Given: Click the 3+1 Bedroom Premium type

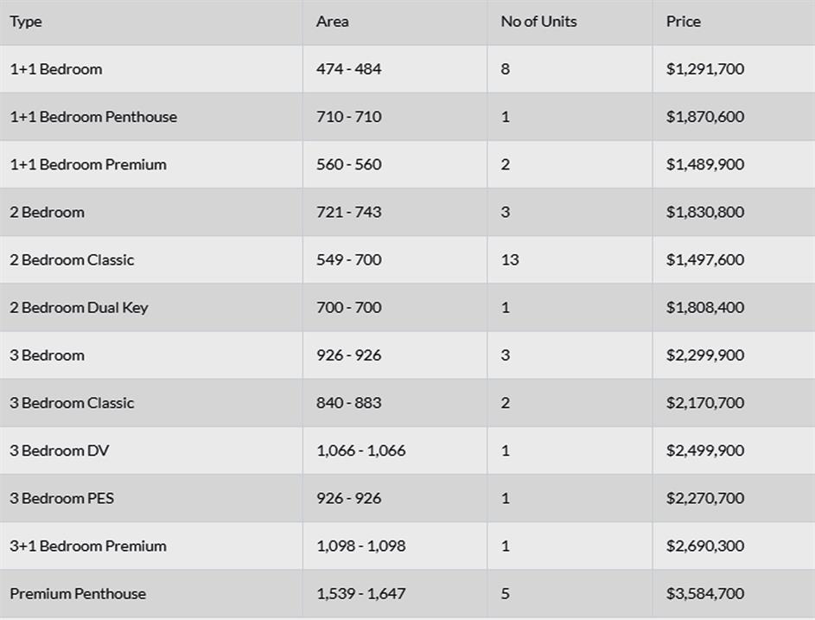Looking at the screenshot, I should pyautogui.click(x=88, y=546).
